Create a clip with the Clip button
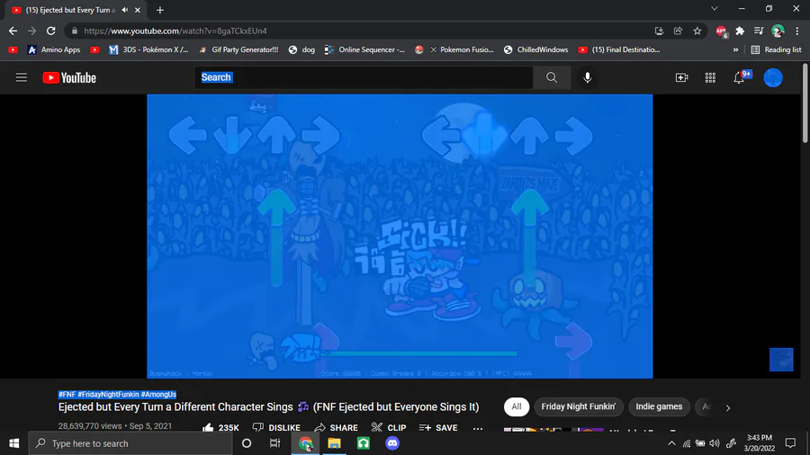This screenshot has height=455, width=810. click(x=389, y=428)
